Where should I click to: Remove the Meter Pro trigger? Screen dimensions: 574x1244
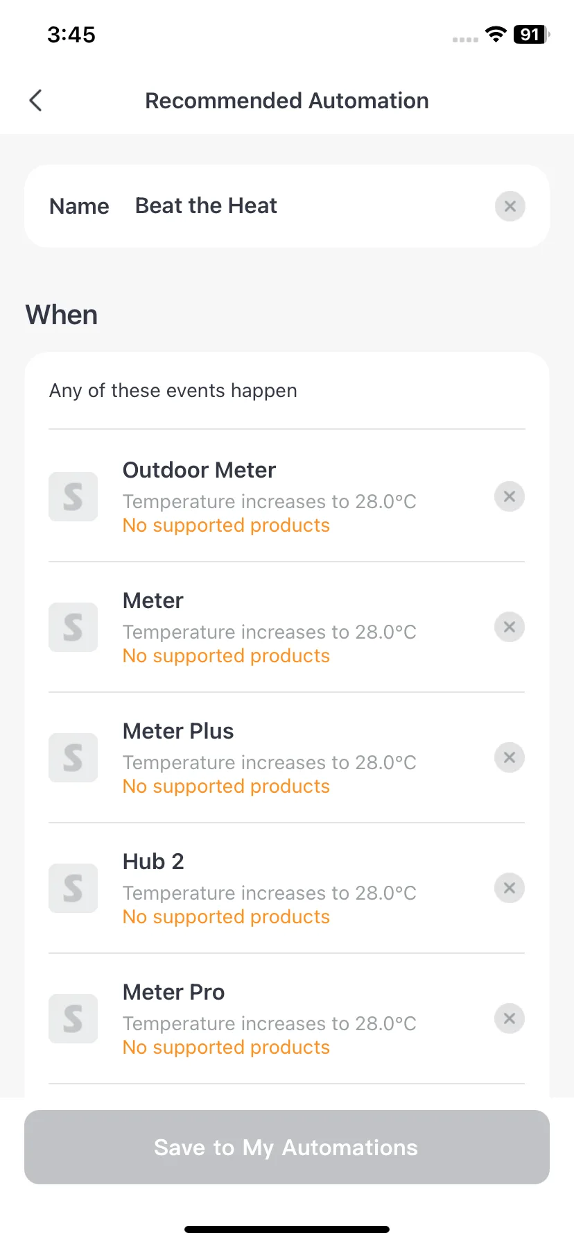509,1018
